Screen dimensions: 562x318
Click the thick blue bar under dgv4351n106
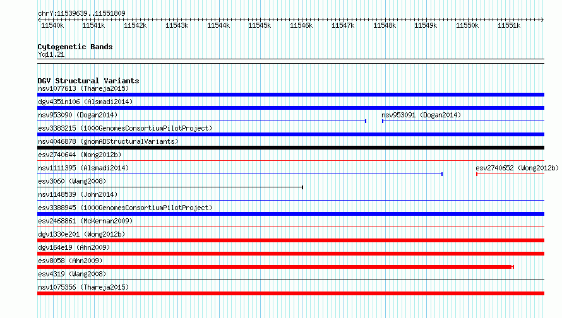tap(290, 108)
